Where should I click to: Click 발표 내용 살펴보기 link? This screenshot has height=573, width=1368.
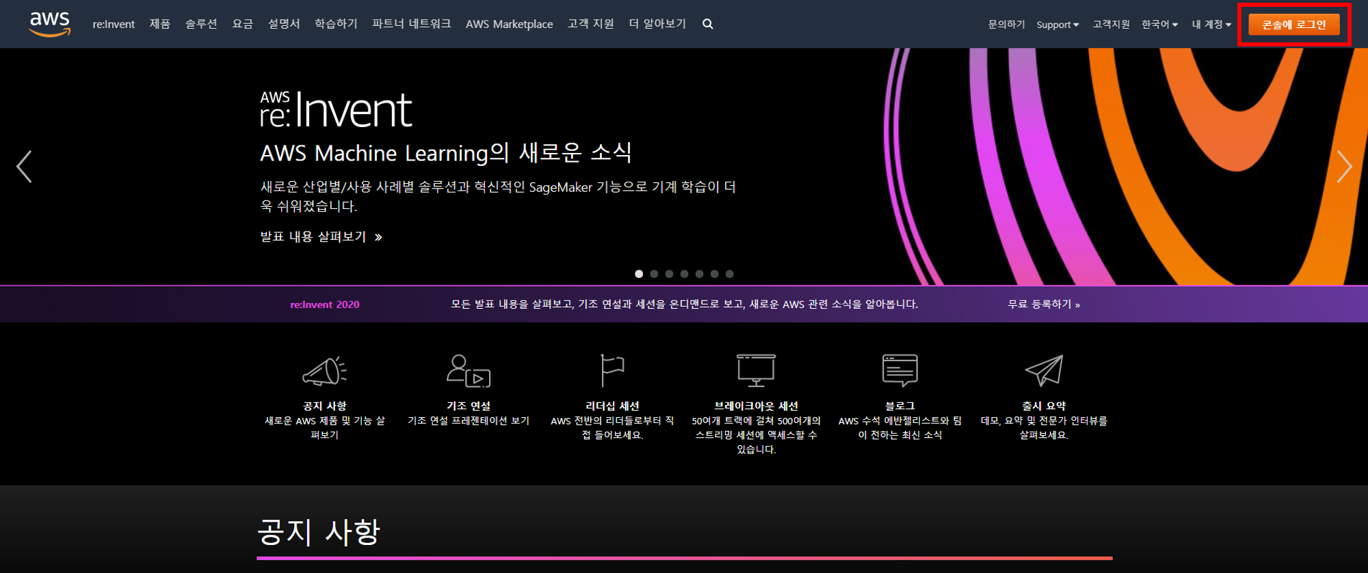pyautogui.click(x=321, y=237)
